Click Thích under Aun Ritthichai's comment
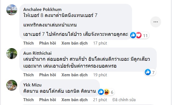 (29, 75)
